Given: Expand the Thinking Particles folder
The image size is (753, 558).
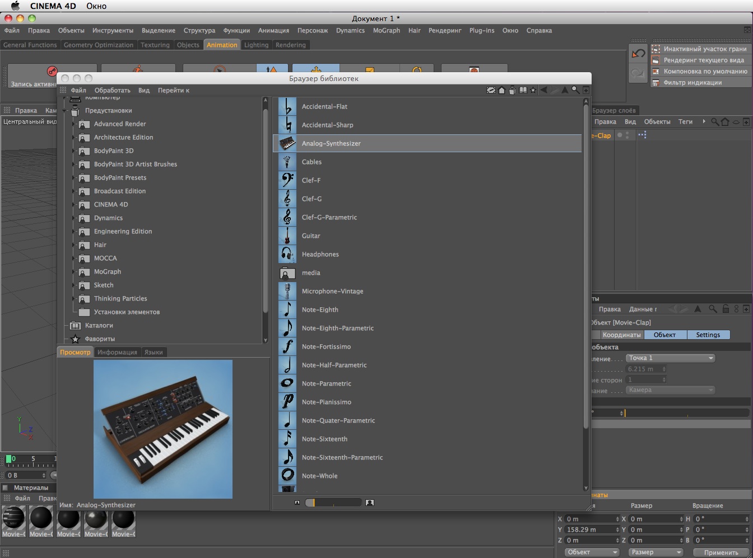Looking at the screenshot, I should (x=73, y=298).
